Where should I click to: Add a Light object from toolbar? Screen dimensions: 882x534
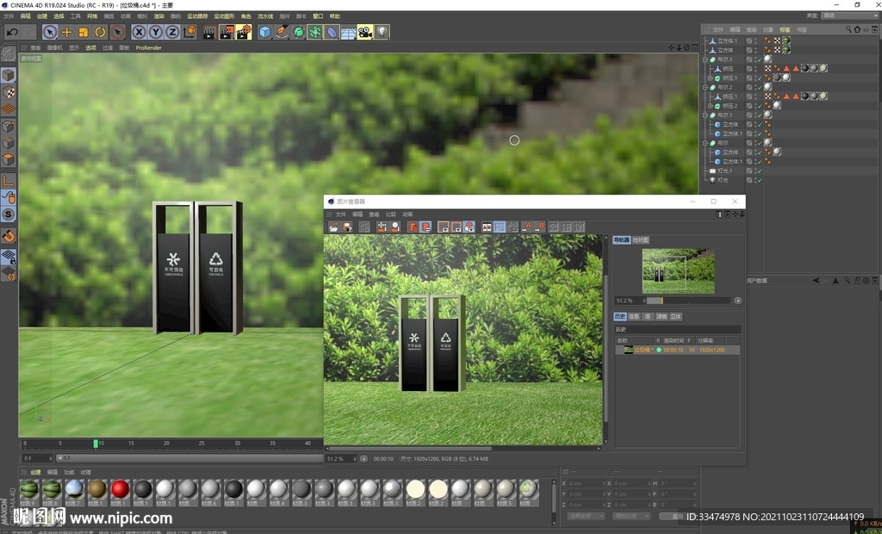[x=381, y=32]
